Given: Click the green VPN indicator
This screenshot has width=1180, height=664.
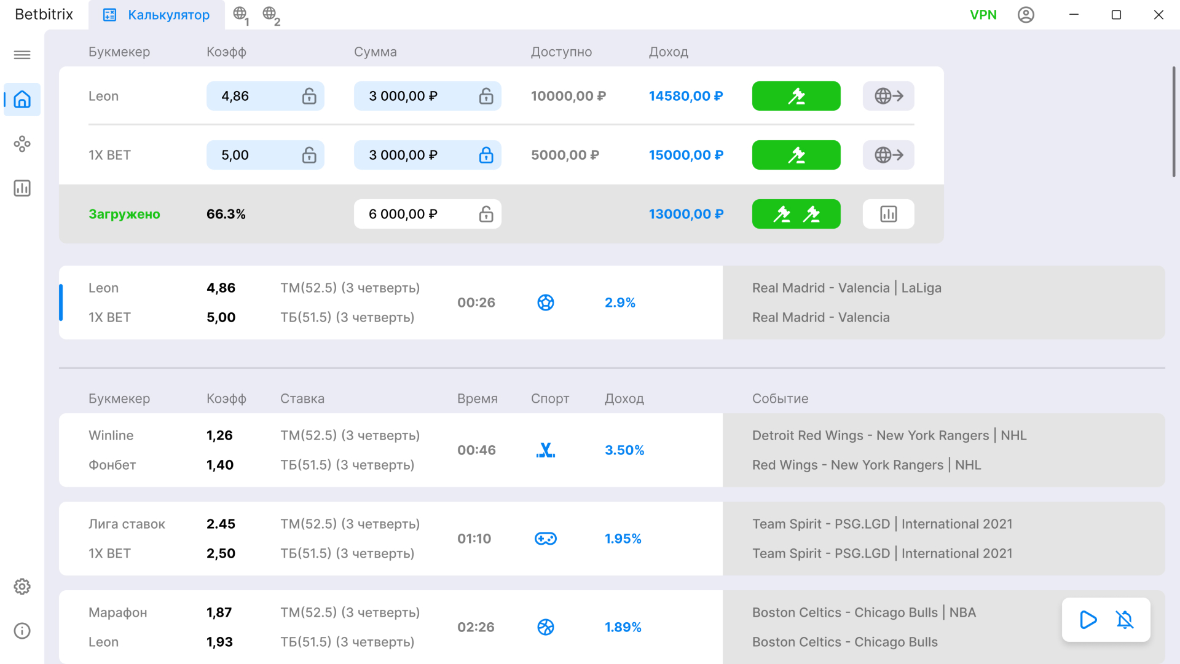Looking at the screenshot, I should (983, 15).
